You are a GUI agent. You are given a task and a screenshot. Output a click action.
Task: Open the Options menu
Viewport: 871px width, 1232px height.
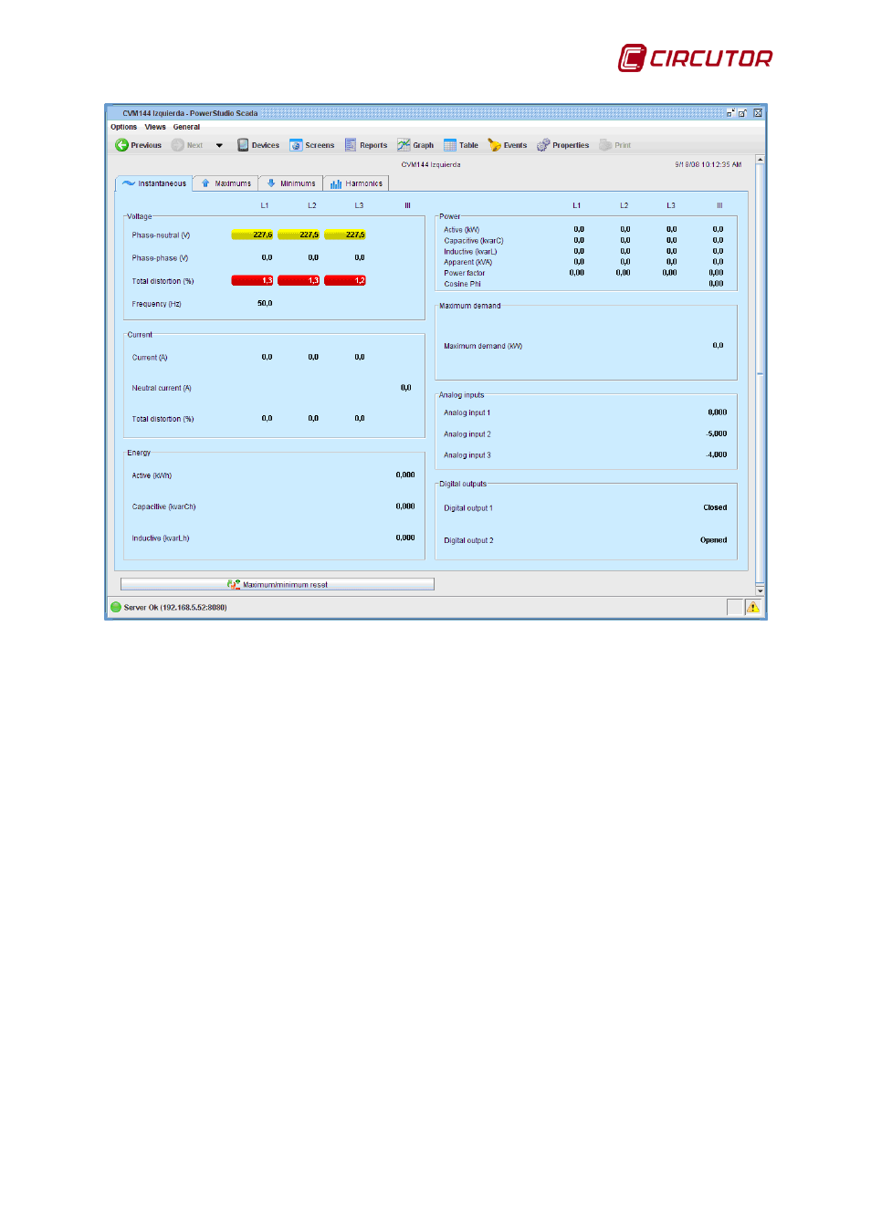[x=123, y=127]
